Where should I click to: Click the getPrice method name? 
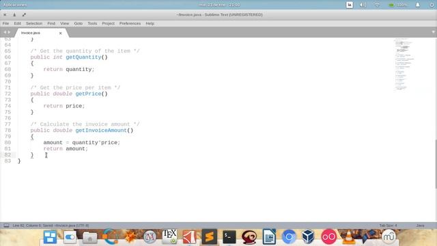tap(88, 94)
